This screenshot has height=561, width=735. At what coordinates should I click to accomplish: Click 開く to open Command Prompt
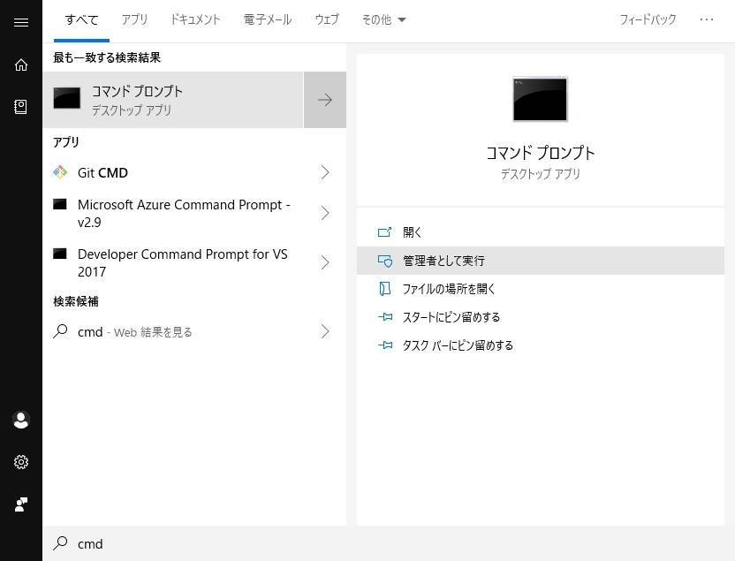541,232
